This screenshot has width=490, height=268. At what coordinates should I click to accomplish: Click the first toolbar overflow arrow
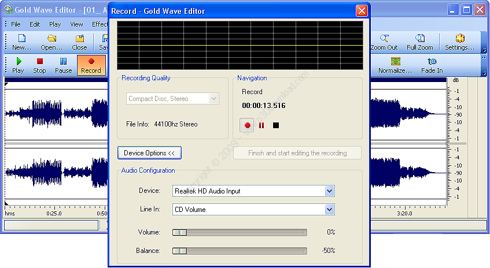484,50
